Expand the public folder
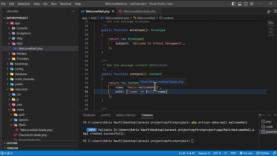This screenshot has width=277, height=156. tap(7, 84)
